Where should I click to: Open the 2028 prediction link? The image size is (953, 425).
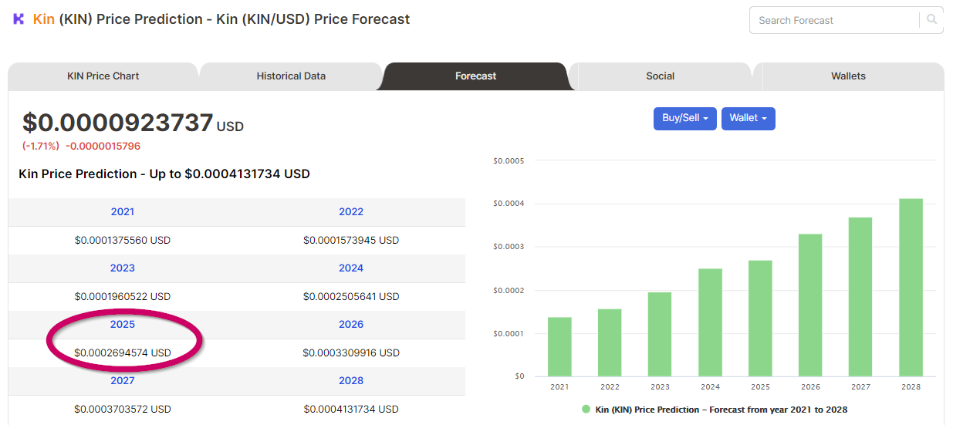point(351,380)
